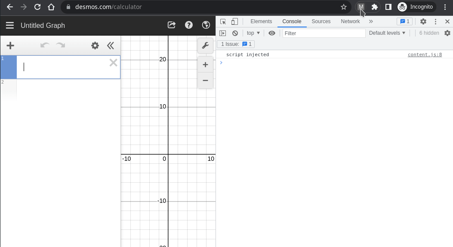Click the 6 hidden label
453x247 pixels.
click(429, 33)
